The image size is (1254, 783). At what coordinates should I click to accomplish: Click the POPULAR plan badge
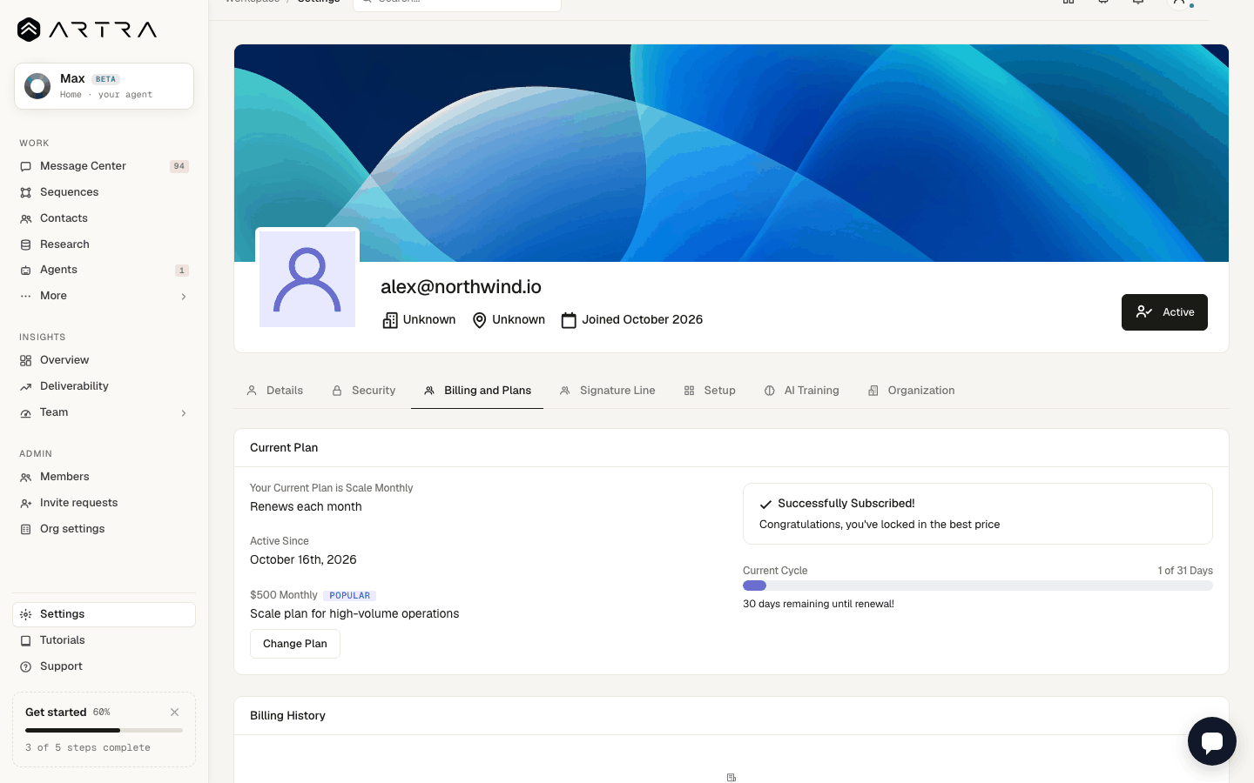click(x=349, y=596)
